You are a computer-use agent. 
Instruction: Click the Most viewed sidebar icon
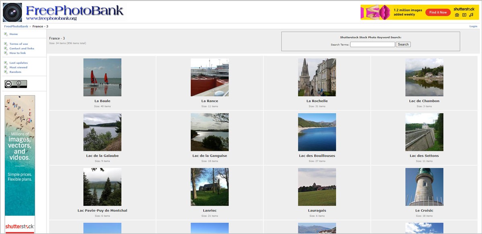6,67
